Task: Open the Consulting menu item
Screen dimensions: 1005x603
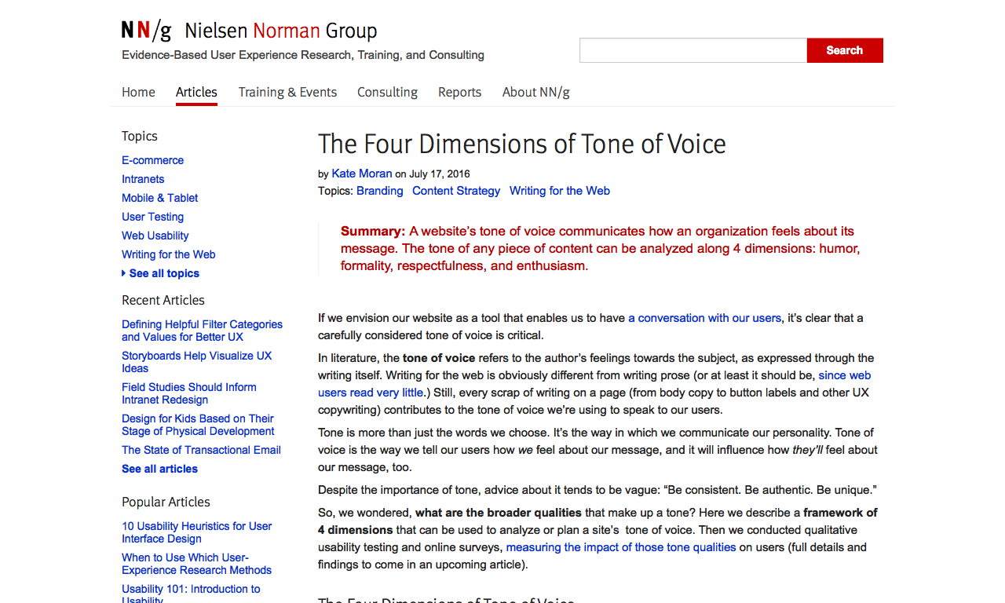Action: pos(387,92)
